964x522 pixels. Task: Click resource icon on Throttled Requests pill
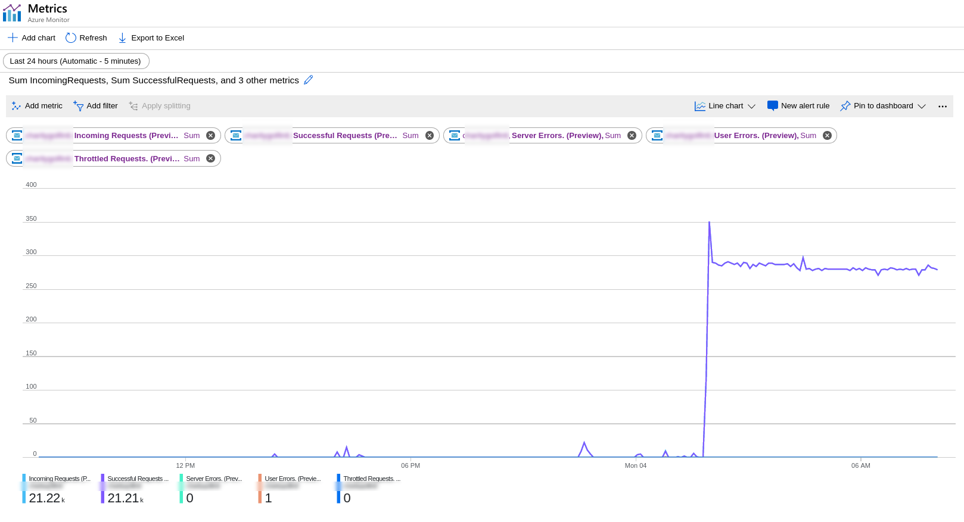pyautogui.click(x=17, y=158)
